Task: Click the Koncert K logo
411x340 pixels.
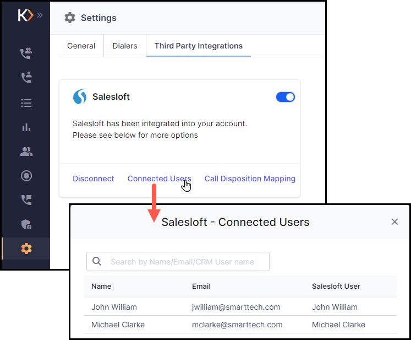Action: point(25,15)
